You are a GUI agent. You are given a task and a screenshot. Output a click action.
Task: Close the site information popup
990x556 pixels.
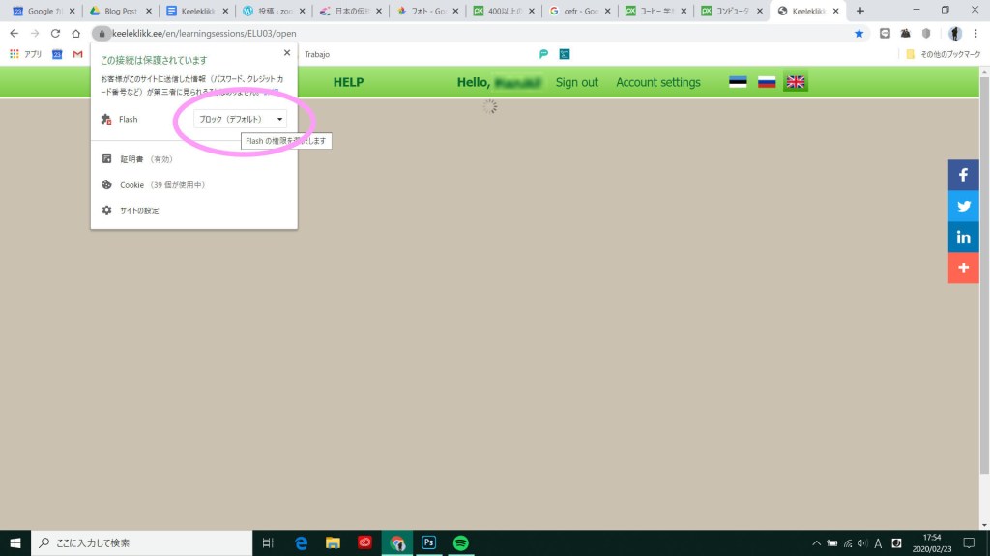tap(287, 54)
